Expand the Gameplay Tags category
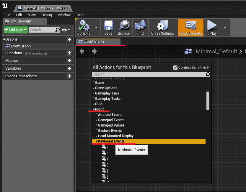246x192 pixels. click(93, 93)
